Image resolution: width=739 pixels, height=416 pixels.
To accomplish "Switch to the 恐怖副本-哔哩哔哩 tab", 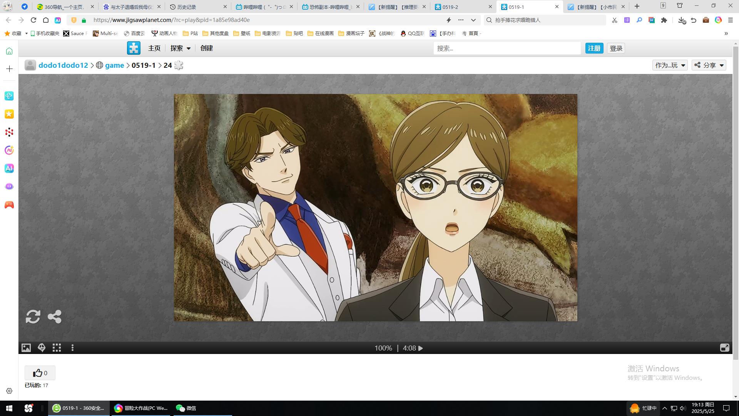I will (x=331, y=7).
